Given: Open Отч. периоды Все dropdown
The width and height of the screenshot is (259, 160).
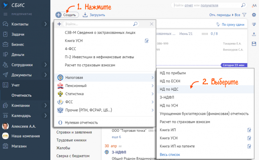Looking at the screenshot, I should [x=225, y=15].
